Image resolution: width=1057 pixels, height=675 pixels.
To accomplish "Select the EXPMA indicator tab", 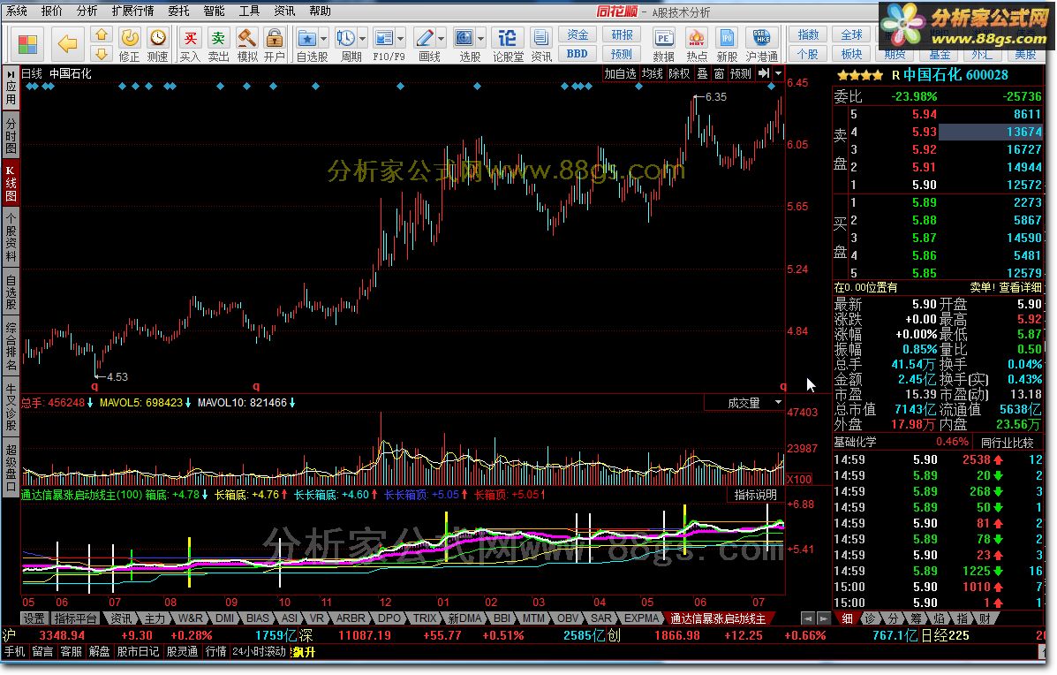I will tap(641, 618).
